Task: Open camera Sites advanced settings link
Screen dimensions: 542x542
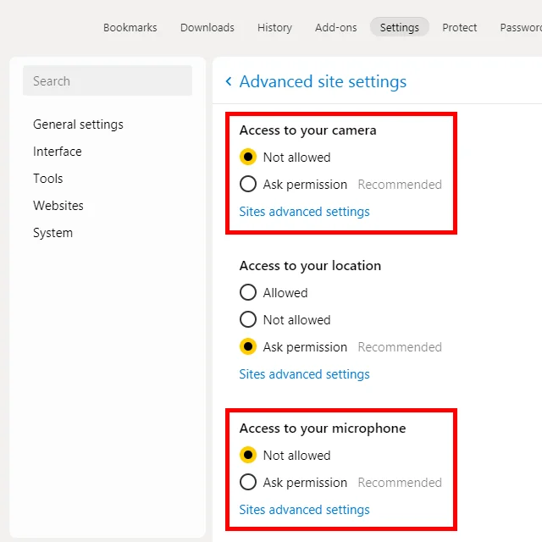Action: pyautogui.click(x=304, y=212)
